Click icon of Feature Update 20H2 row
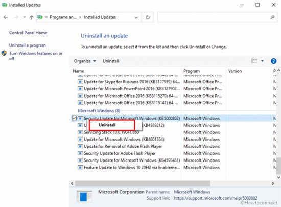 (80, 168)
